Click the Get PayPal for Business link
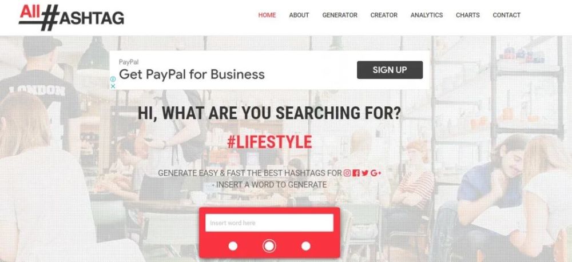Image resolution: width=572 pixels, height=262 pixels. click(192, 74)
